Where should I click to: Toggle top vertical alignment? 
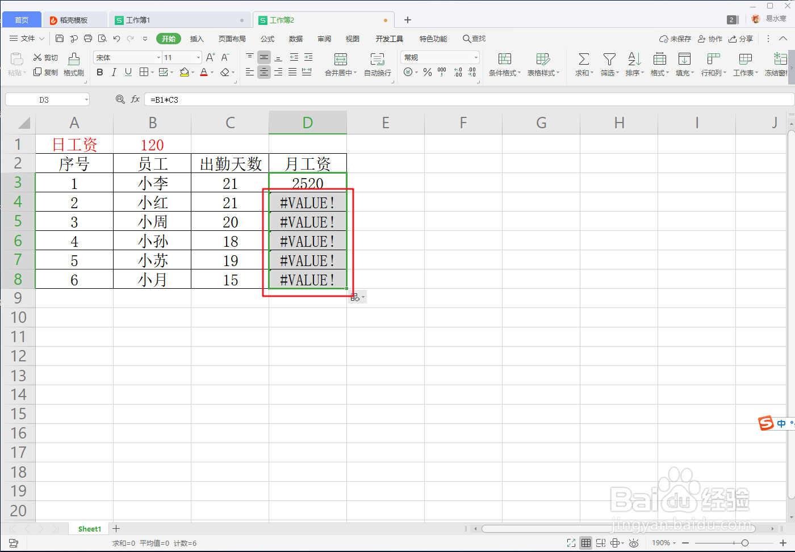pos(250,57)
